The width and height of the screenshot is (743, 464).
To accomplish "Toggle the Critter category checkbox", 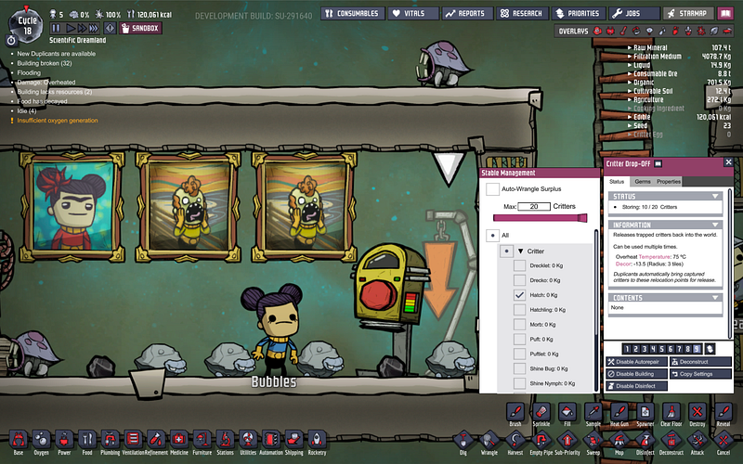I will (x=506, y=251).
